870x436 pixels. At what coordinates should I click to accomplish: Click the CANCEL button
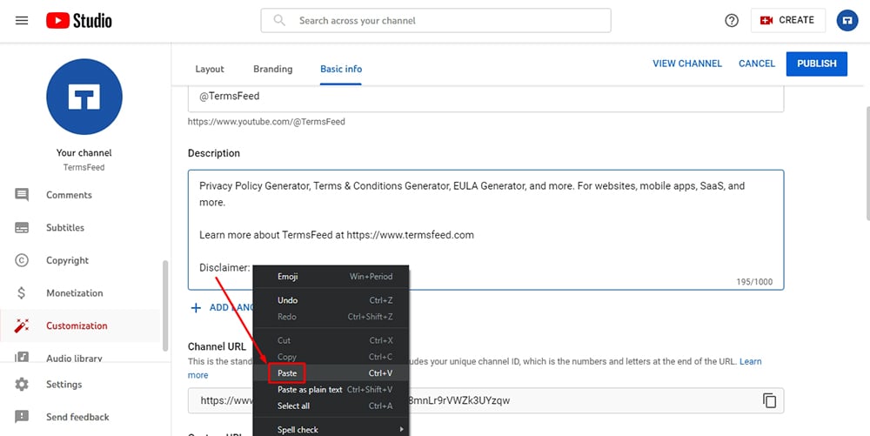point(757,64)
